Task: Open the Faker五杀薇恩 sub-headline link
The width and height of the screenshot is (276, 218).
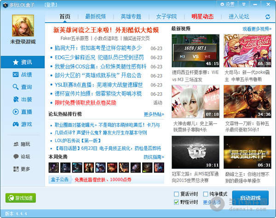Action: (x=75, y=38)
